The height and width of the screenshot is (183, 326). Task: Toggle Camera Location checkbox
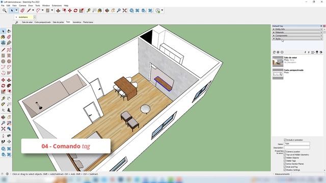285,151
